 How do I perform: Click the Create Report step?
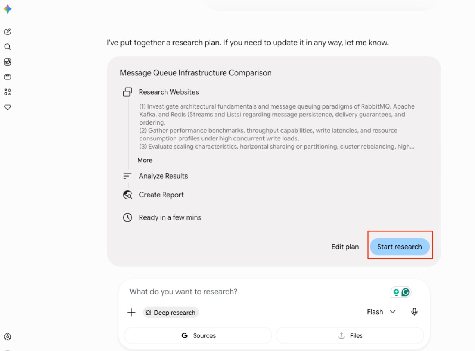pos(161,195)
